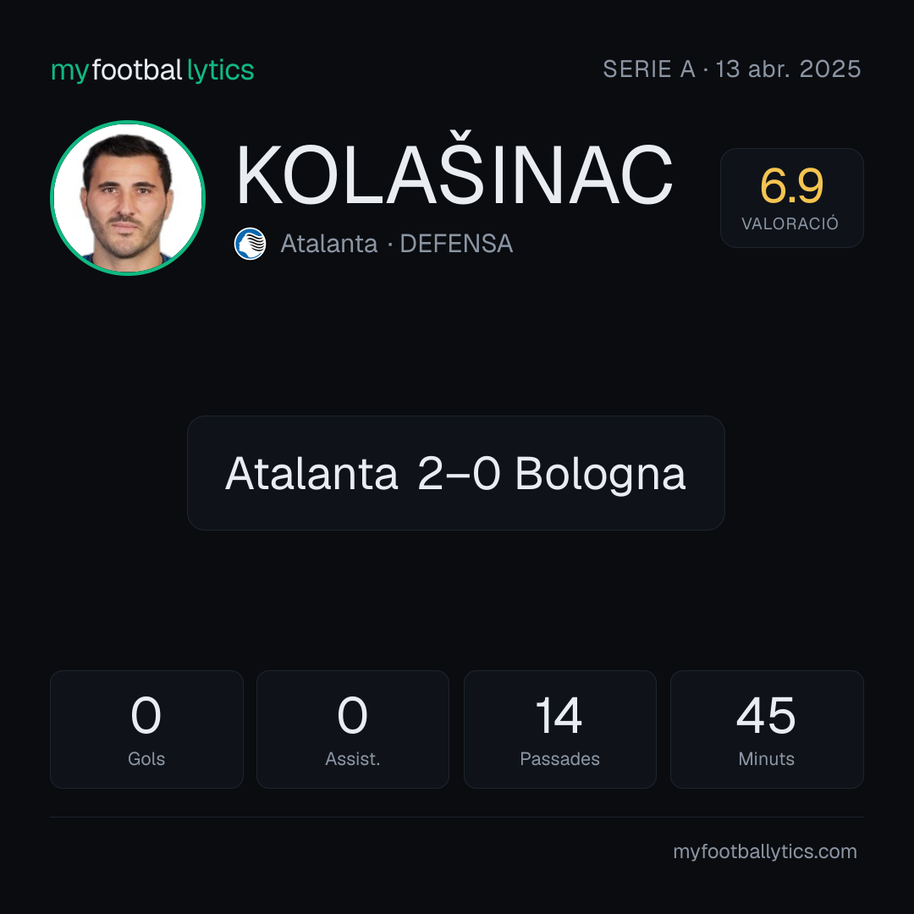Select the Gols stat card

click(x=146, y=730)
